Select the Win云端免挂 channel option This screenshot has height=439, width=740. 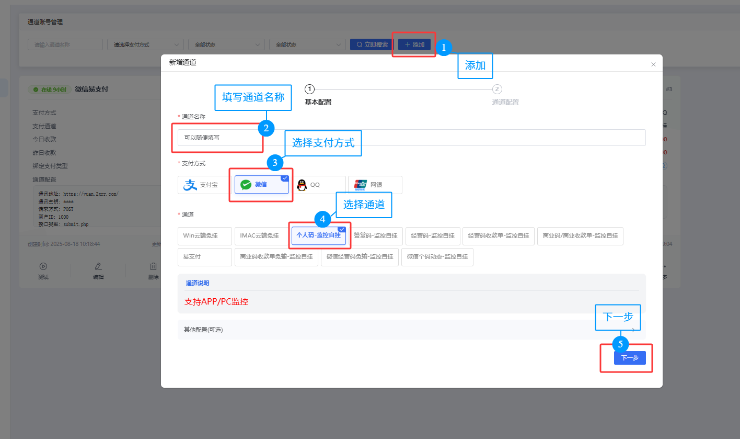coord(204,236)
